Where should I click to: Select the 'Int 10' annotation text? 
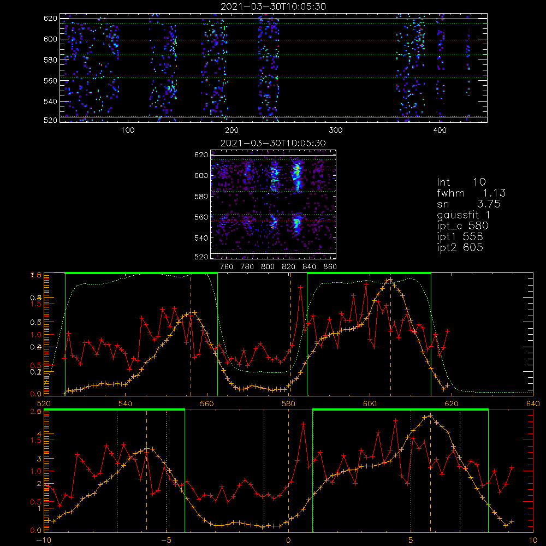point(461,182)
